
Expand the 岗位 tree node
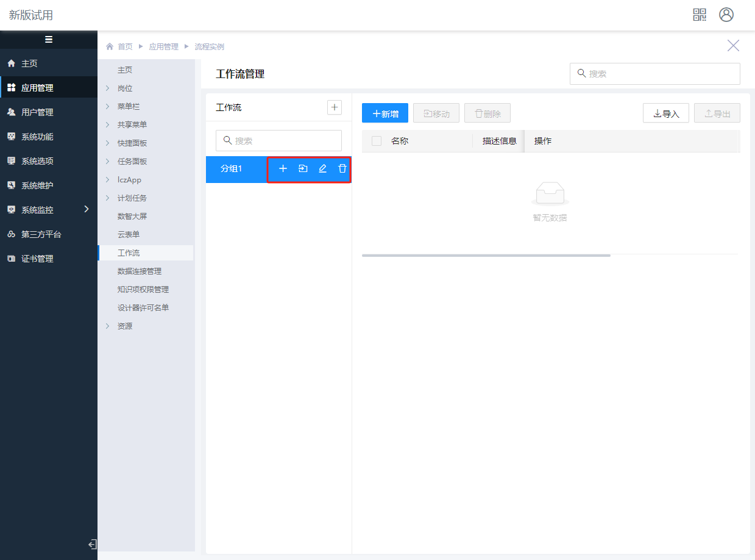point(107,88)
